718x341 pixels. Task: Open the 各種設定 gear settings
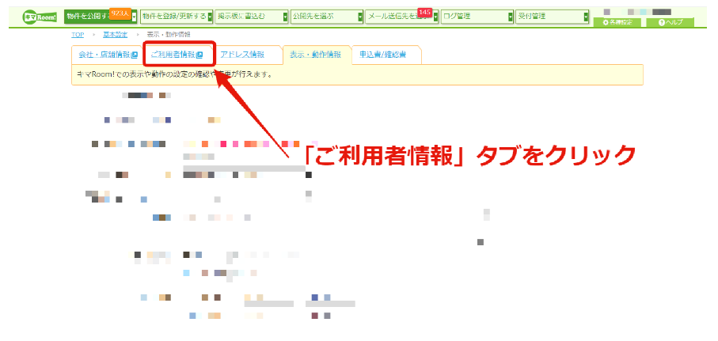click(x=618, y=22)
